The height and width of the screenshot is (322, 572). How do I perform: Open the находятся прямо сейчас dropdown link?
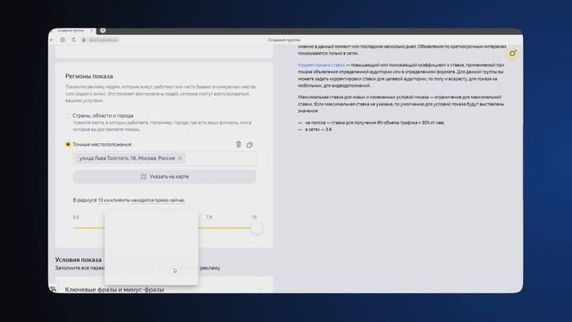(x=157, y=200)
